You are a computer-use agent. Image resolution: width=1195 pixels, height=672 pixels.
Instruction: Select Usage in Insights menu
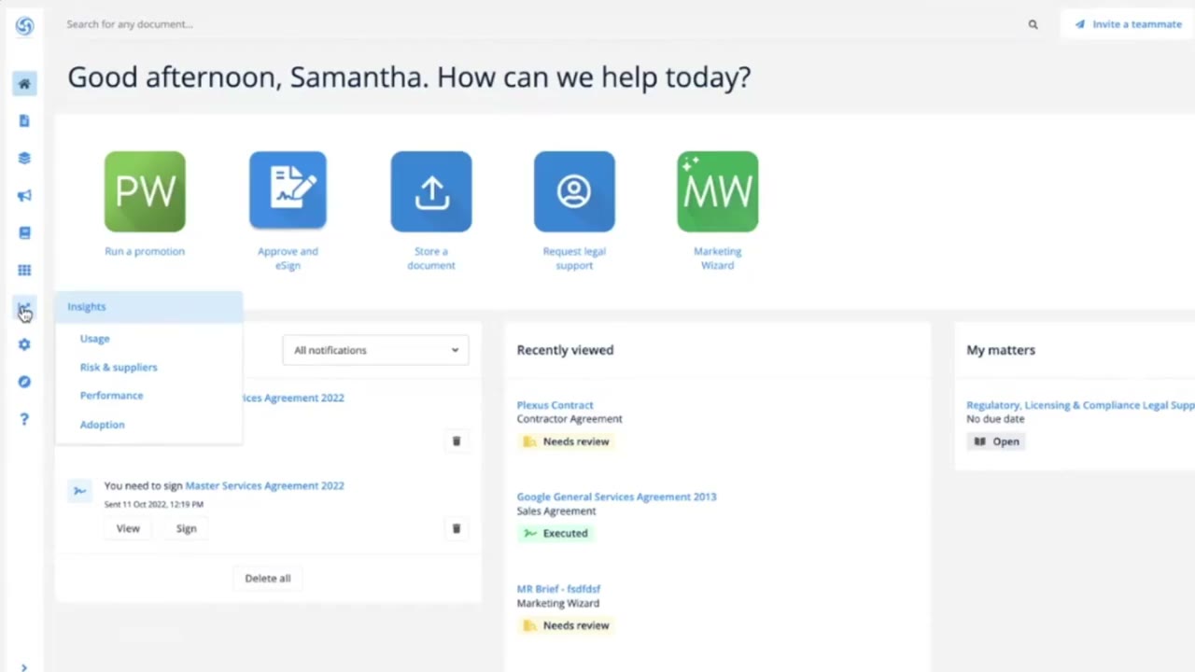point(94,339)
